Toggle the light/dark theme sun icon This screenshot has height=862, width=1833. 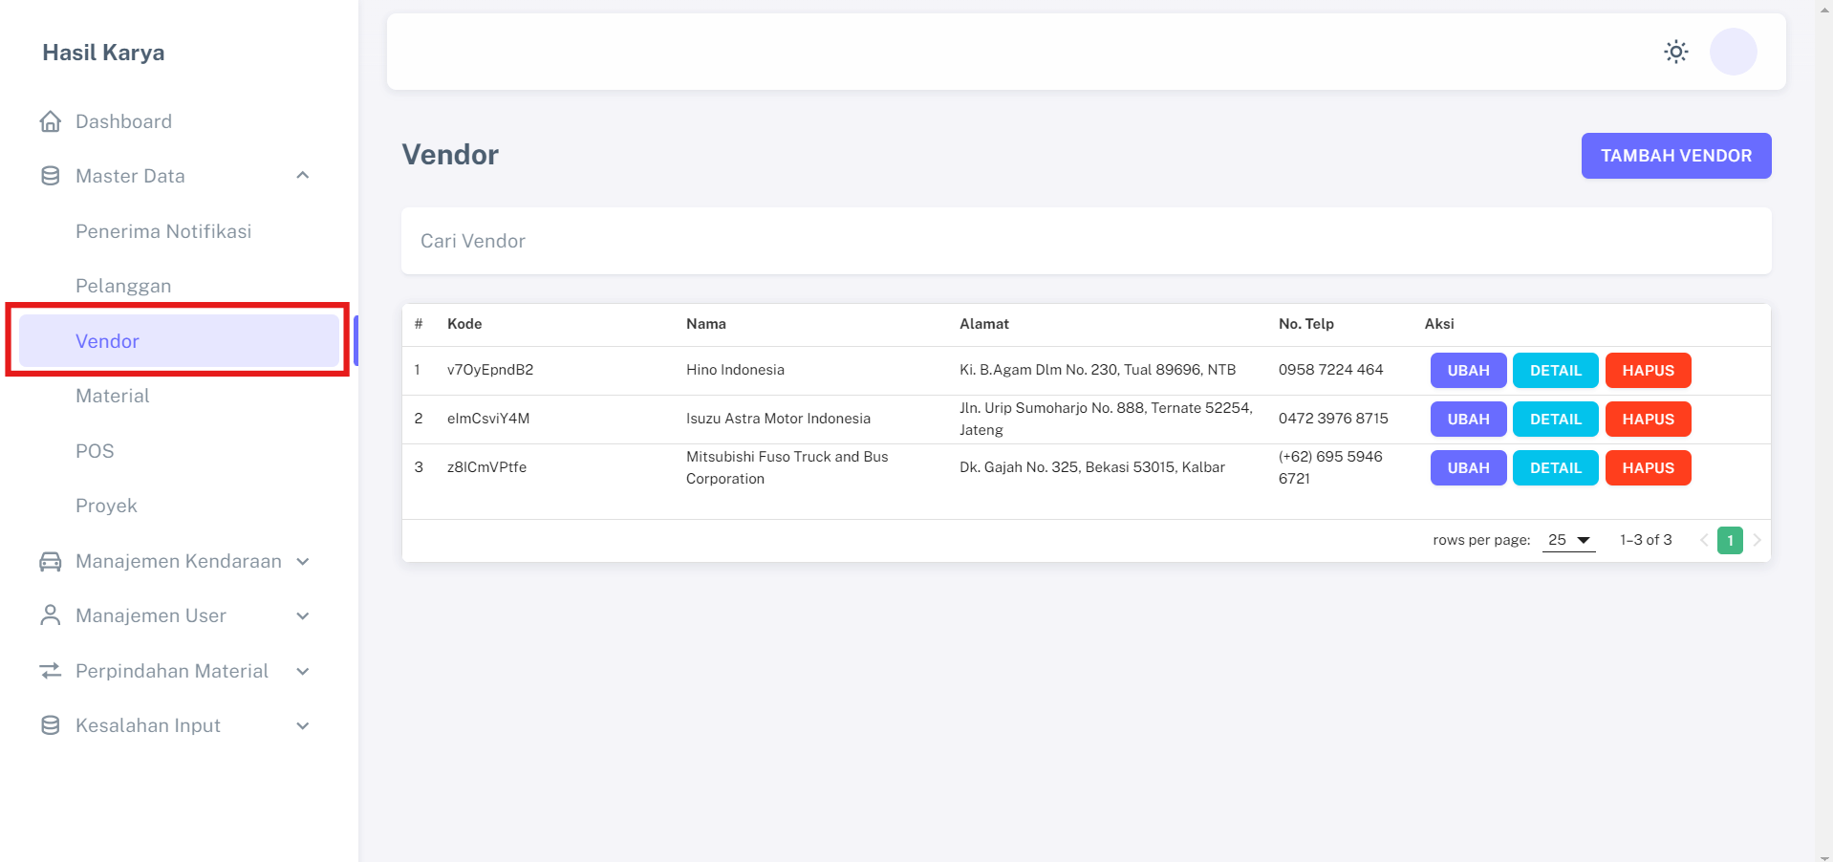[x=1675, y=52]
